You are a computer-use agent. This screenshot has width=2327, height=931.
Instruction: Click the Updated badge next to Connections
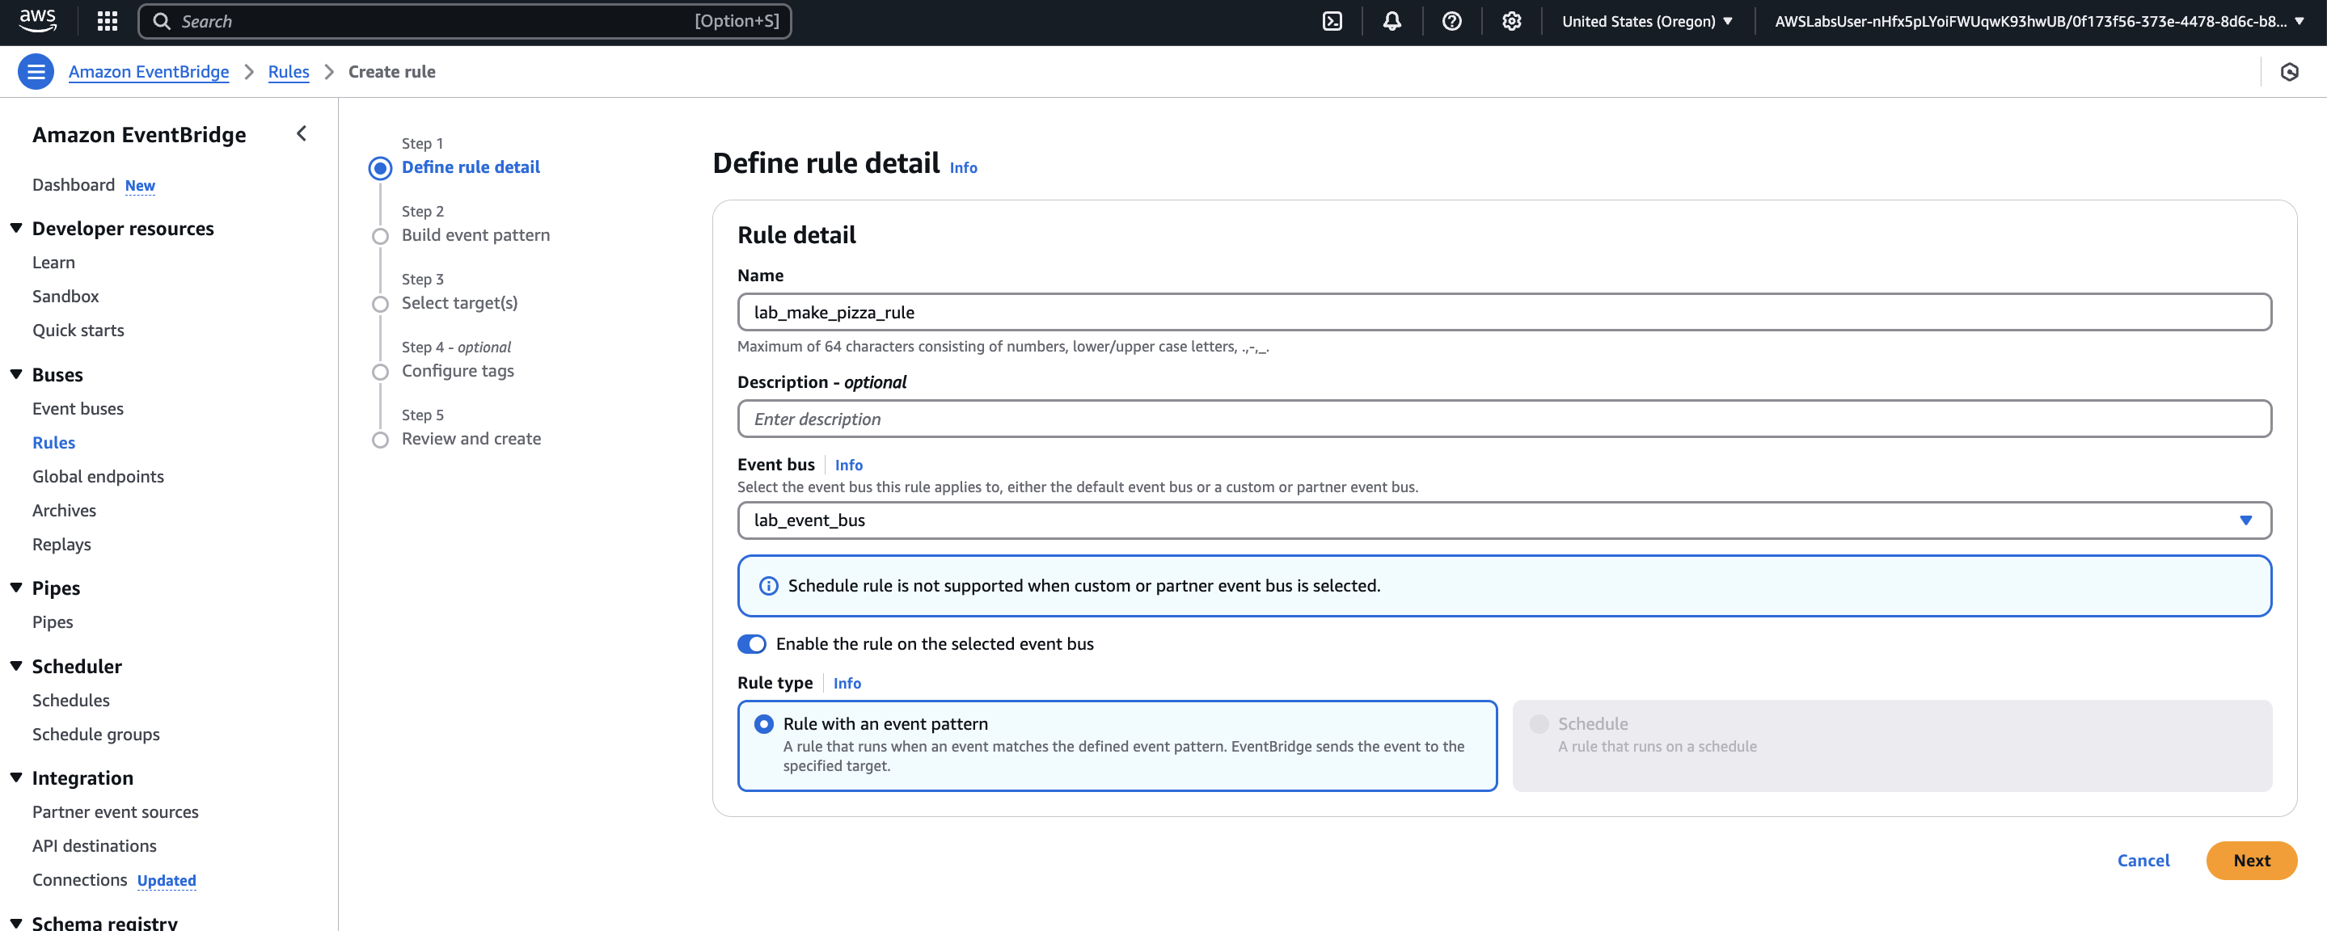tap(167, 879)
